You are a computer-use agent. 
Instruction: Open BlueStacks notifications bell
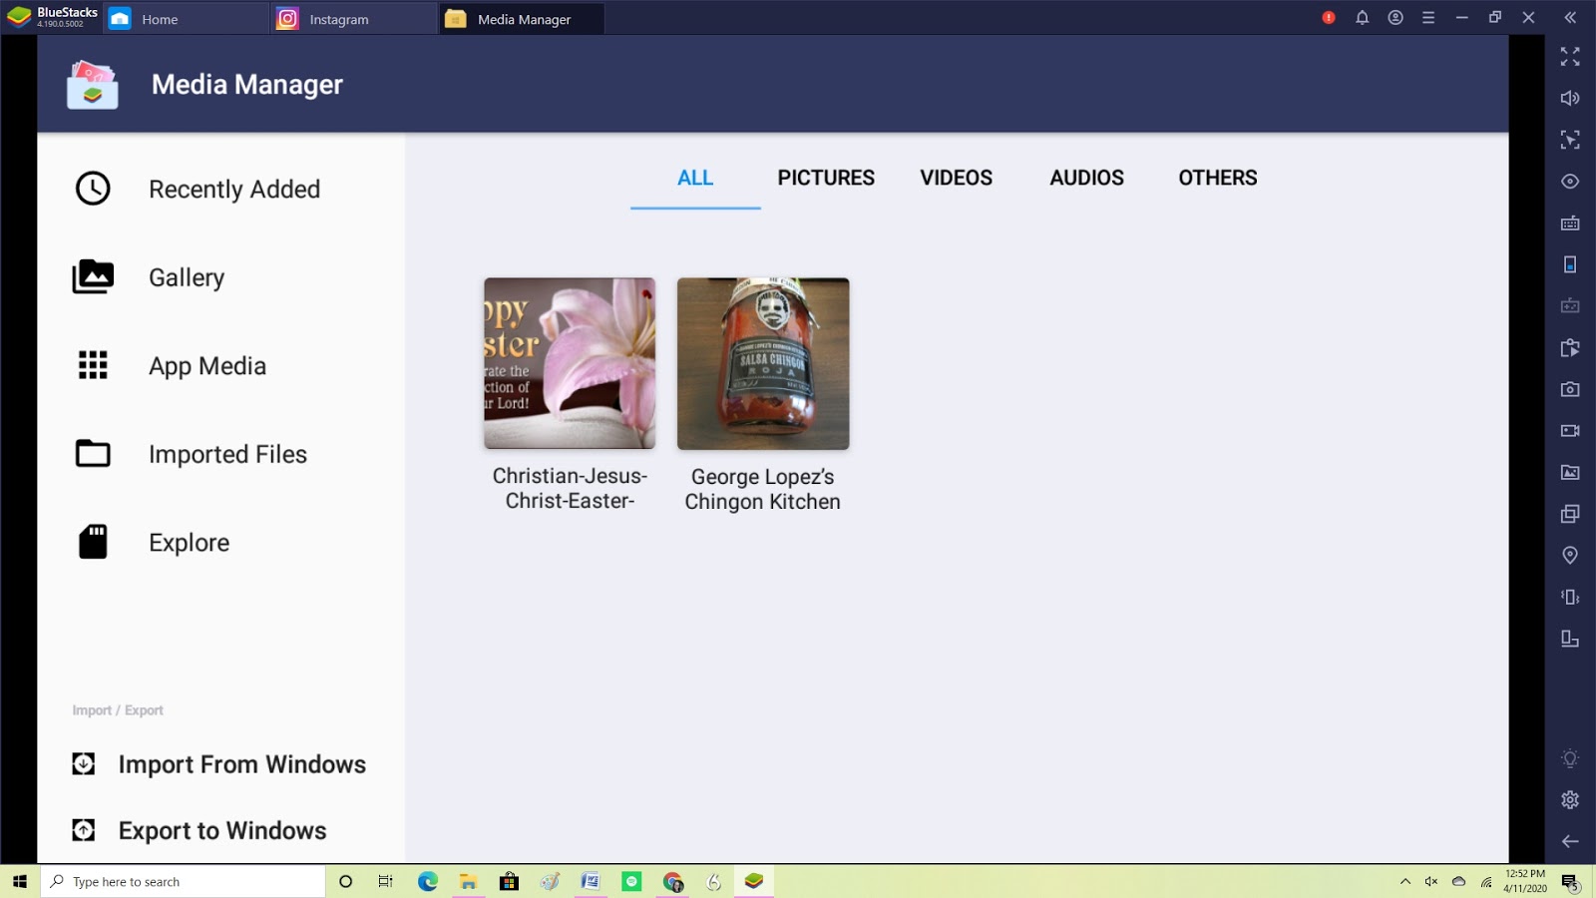tap(1362, 18)
